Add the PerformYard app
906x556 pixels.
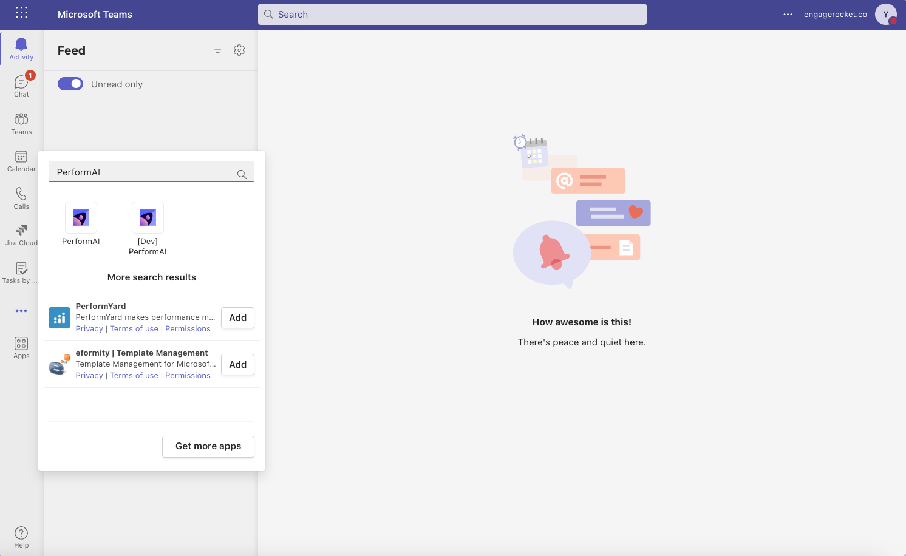click(x=237, y=317)
